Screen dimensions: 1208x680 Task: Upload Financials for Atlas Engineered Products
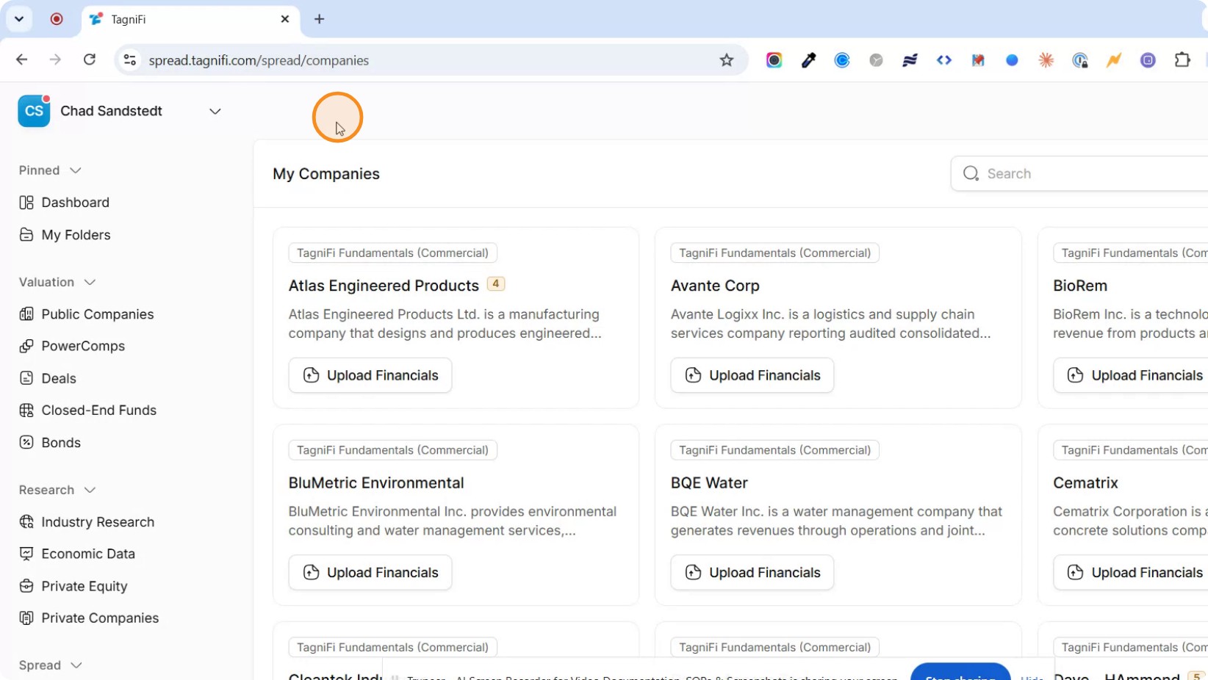point(370,375)
